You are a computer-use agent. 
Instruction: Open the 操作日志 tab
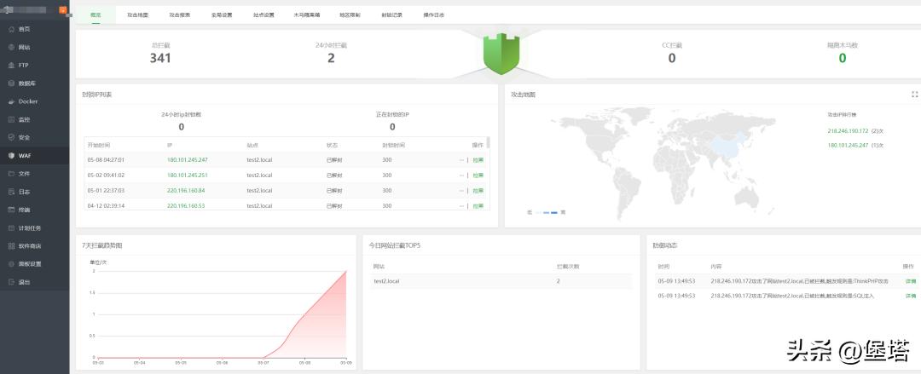[433, 15]
